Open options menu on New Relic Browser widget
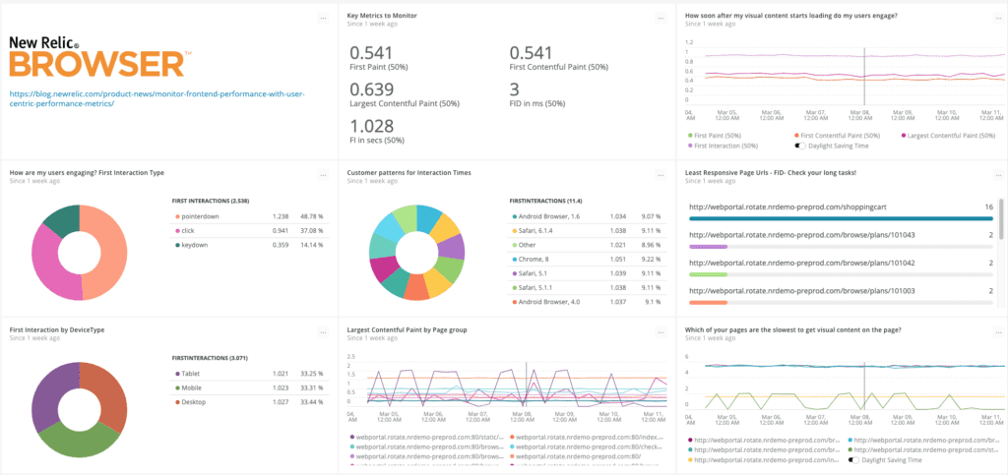The height and width of the screenshot is (475, 1008). click(323, 19)
